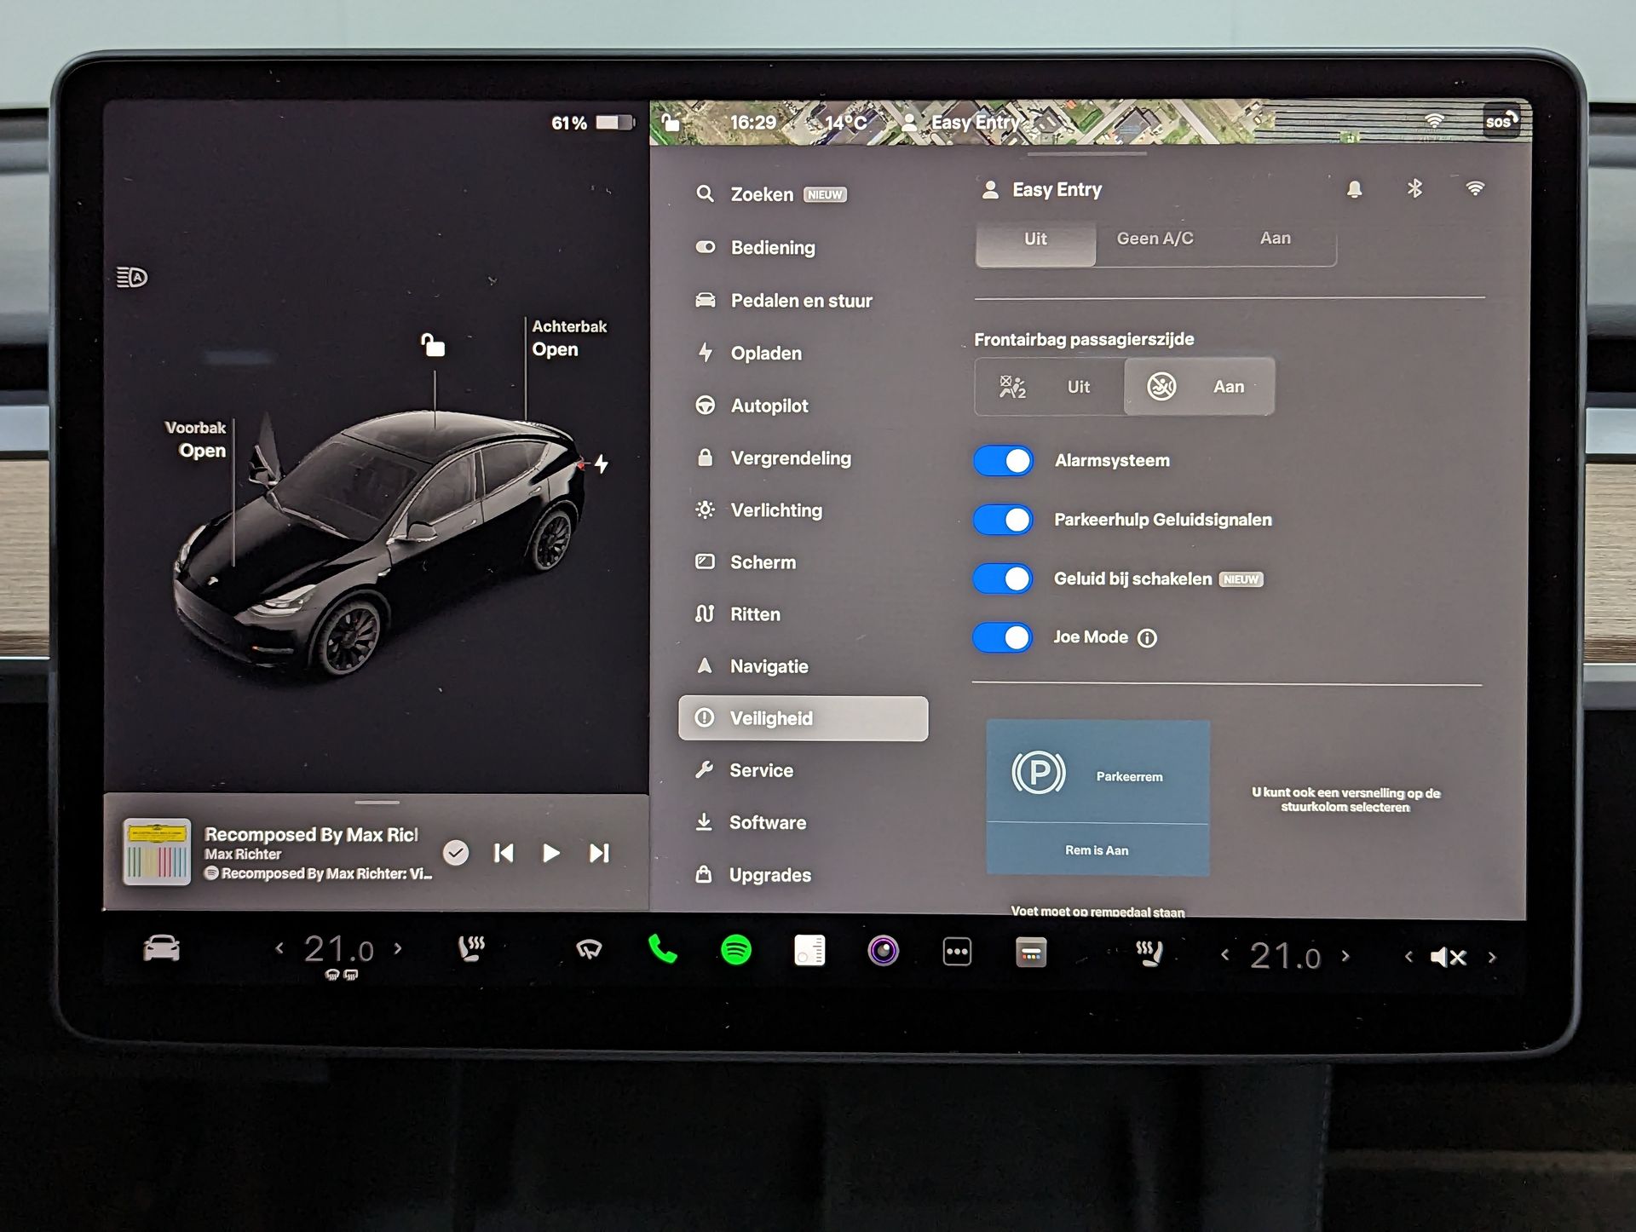Open the Achterbak (trunk) Open button
The width and height of the screenshot is (1636, 1232).
tap(555, 349)
